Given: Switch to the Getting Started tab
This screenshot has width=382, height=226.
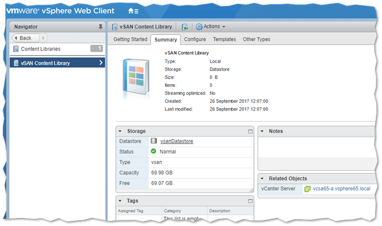Looking at the screenshot, I should 130,39.
